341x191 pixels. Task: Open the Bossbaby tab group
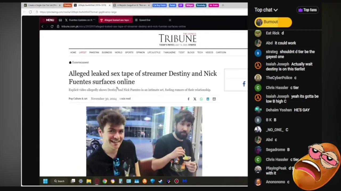[201, 5]
